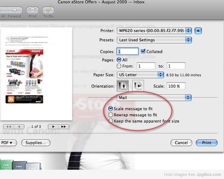Click the print preview page thumbnail

(36, 74)
